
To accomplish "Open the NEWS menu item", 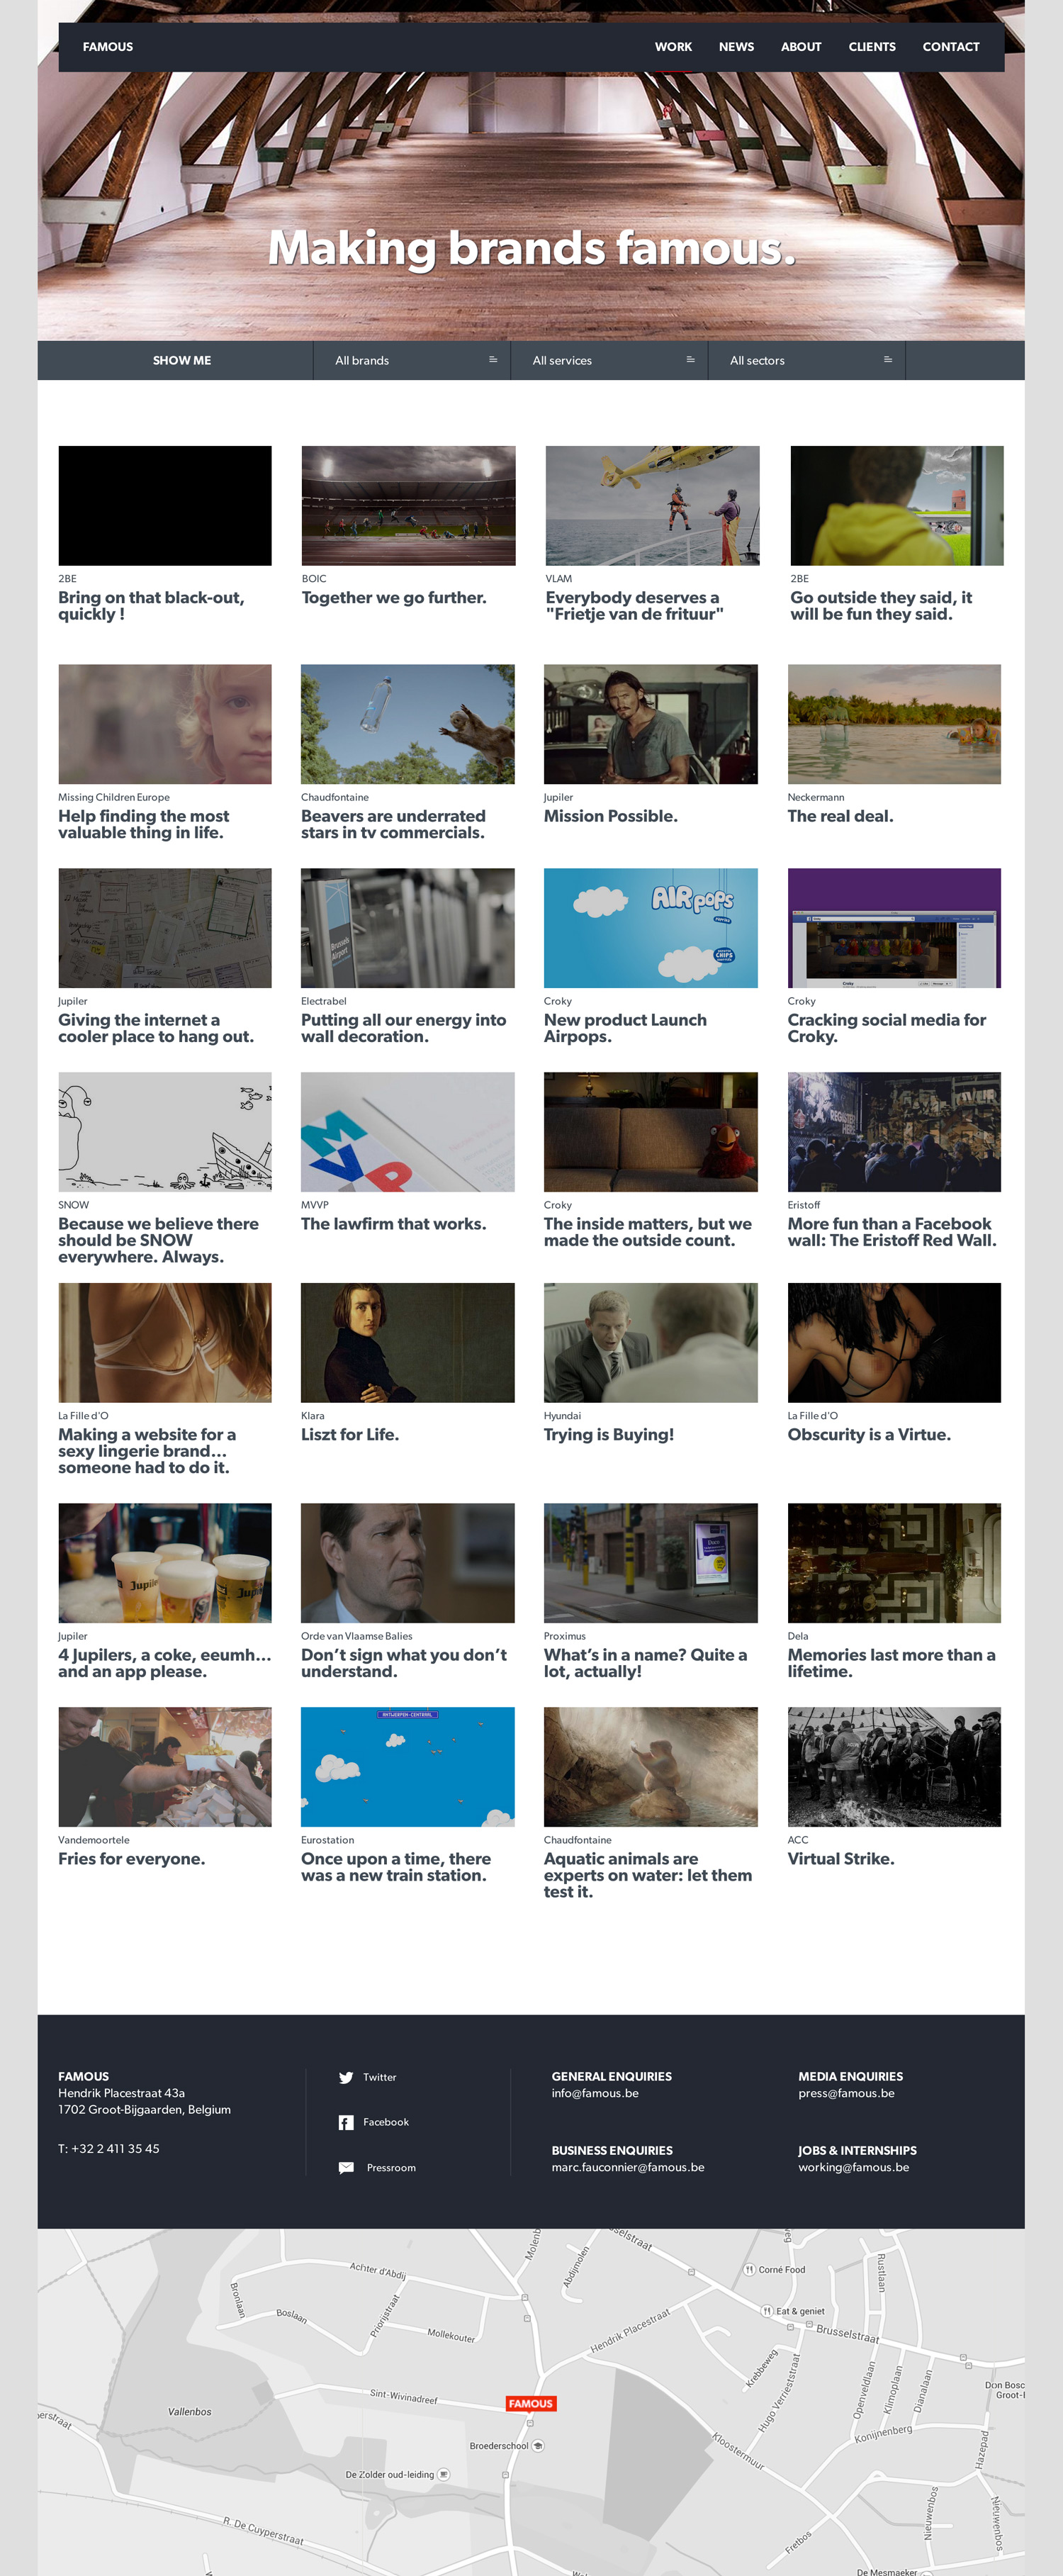I will pos(736,47).
